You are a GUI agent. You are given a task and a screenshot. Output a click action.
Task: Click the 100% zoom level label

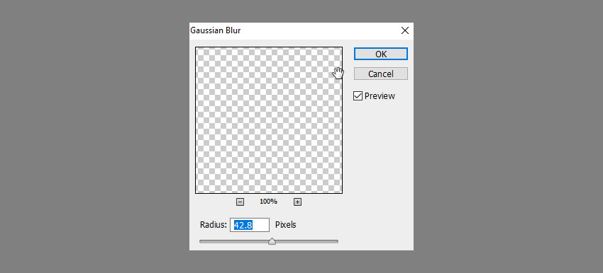click(268, 202)
